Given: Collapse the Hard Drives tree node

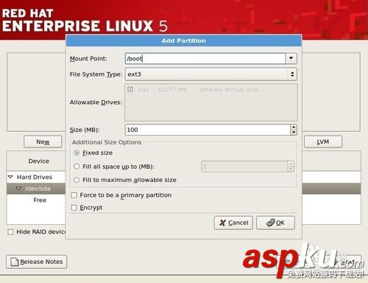Looking at the screenshot, I should pos(10,177).
